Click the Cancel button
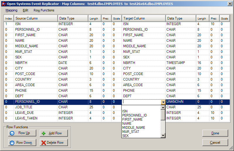Viewport: 234px width, 151px height. (x=215, y=143)
